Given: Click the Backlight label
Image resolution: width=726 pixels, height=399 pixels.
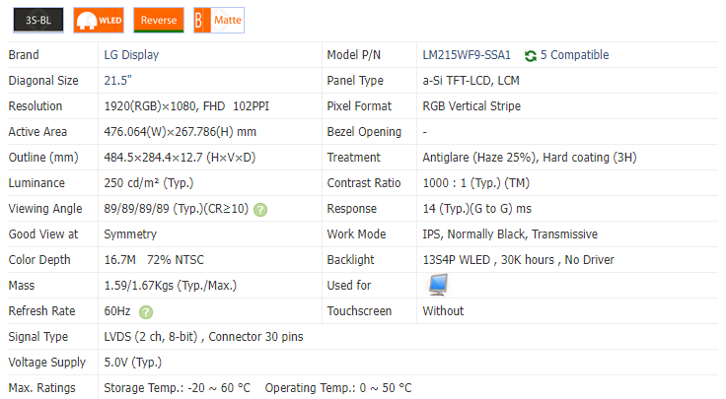Looking at the screenshot, I should [350, 260].
